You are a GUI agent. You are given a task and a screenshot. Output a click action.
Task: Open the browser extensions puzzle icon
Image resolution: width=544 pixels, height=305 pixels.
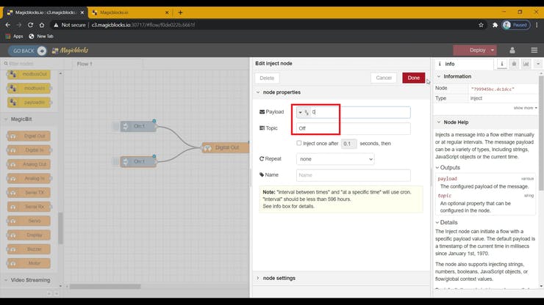pos(495,25)
